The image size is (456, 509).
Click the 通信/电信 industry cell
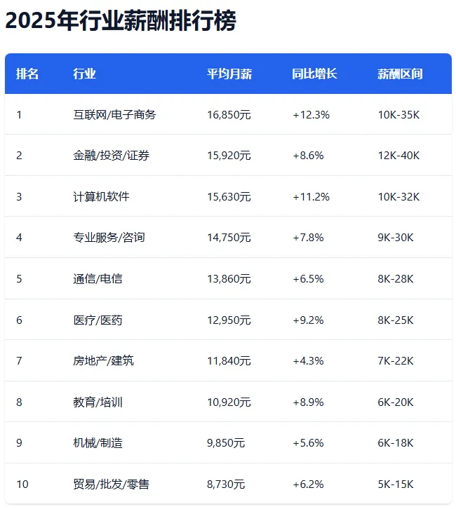click(x=98, y=279)
